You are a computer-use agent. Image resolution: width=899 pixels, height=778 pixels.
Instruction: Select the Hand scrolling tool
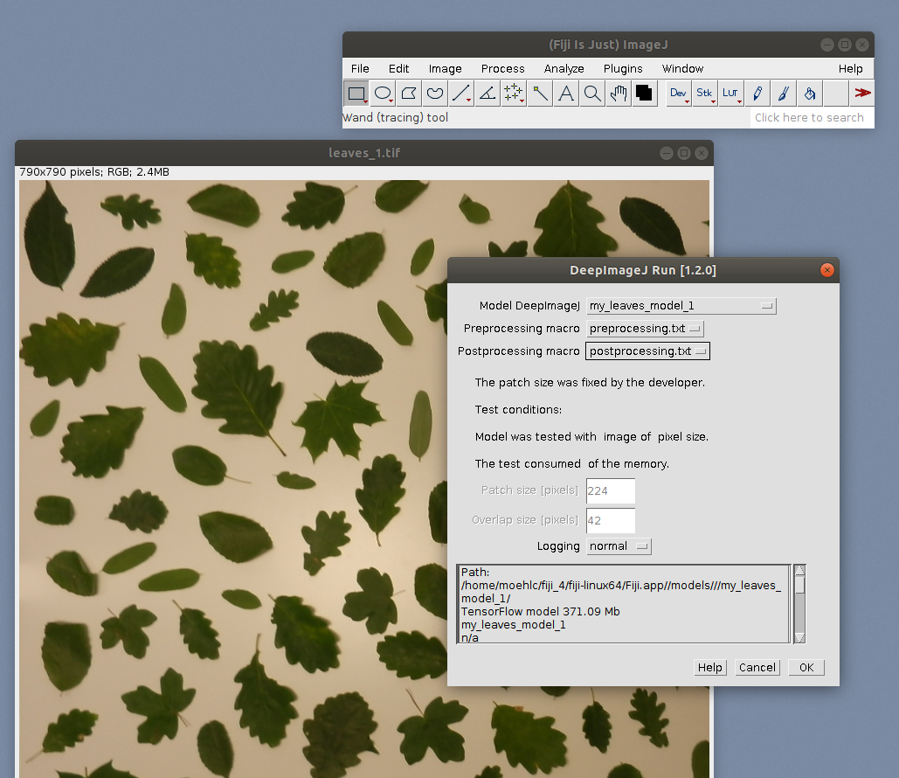(x=619, y=94)
